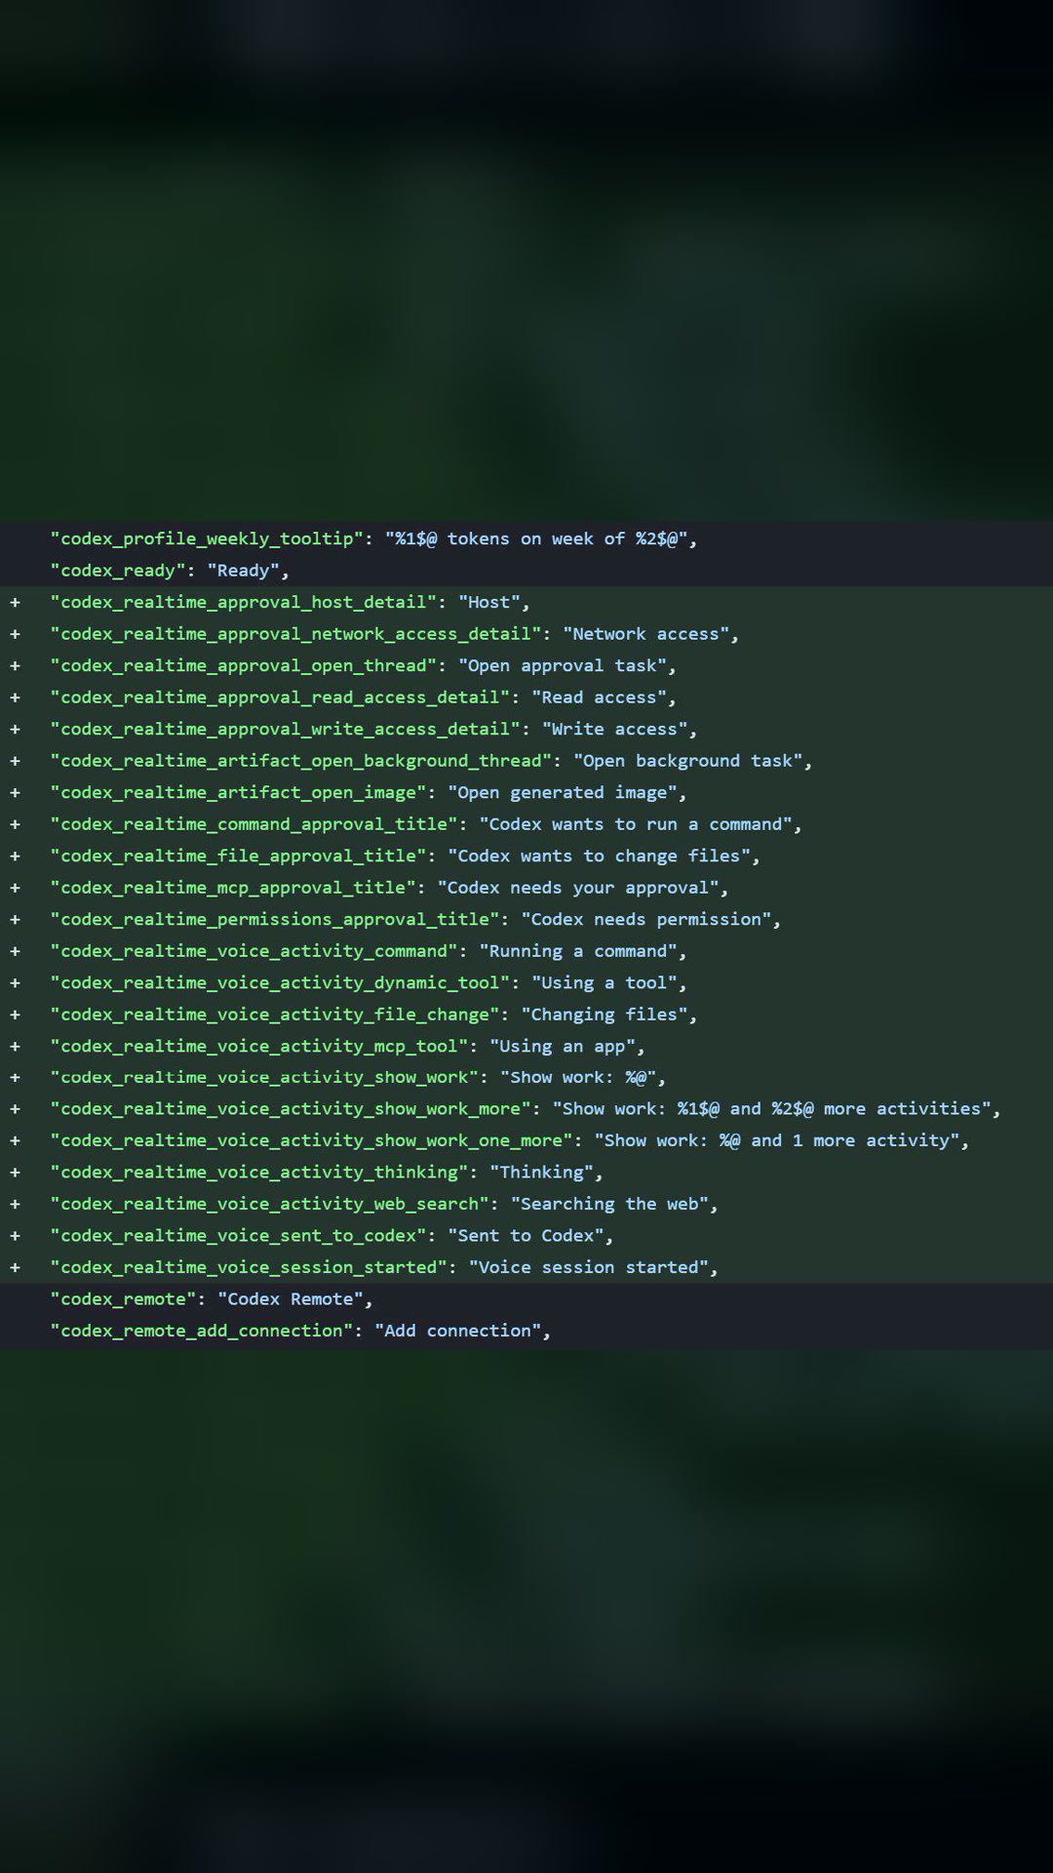Image resolution: width=1053 pixels, height=1873 pixels.
Task: Select the "codex_realtime_voice_activity_dynamic_tool" key
Action: (280, 982)
